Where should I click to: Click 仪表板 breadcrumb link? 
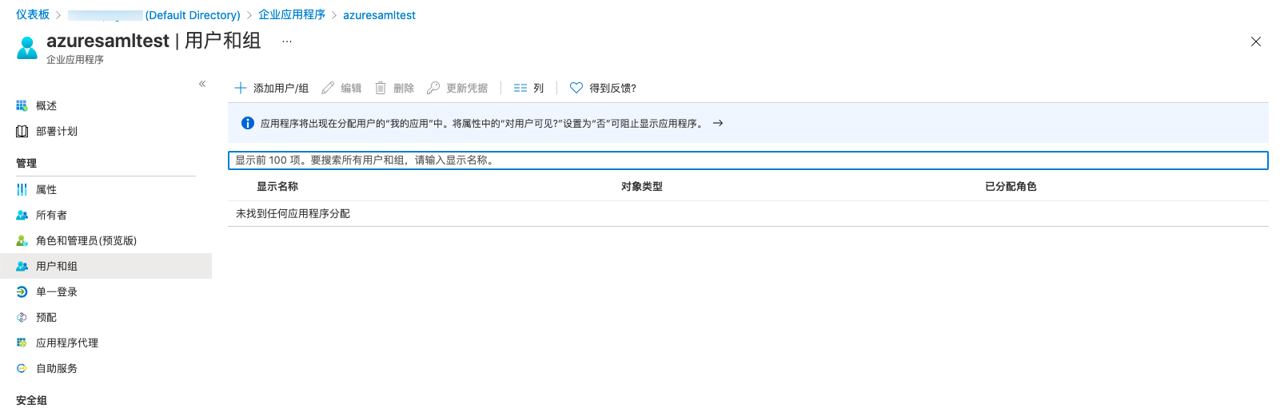pyautogui.click(x=33, y=15)
